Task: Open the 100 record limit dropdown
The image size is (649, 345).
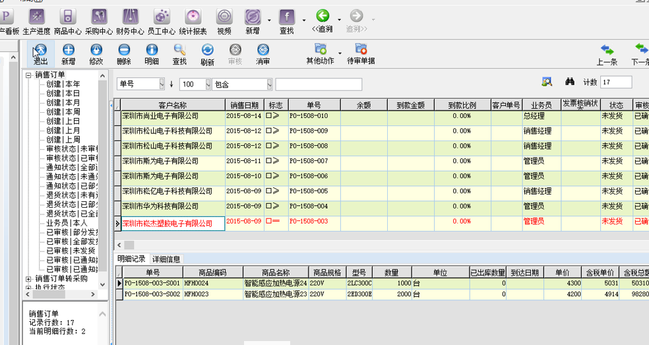Action: click(x=208, y=84)
